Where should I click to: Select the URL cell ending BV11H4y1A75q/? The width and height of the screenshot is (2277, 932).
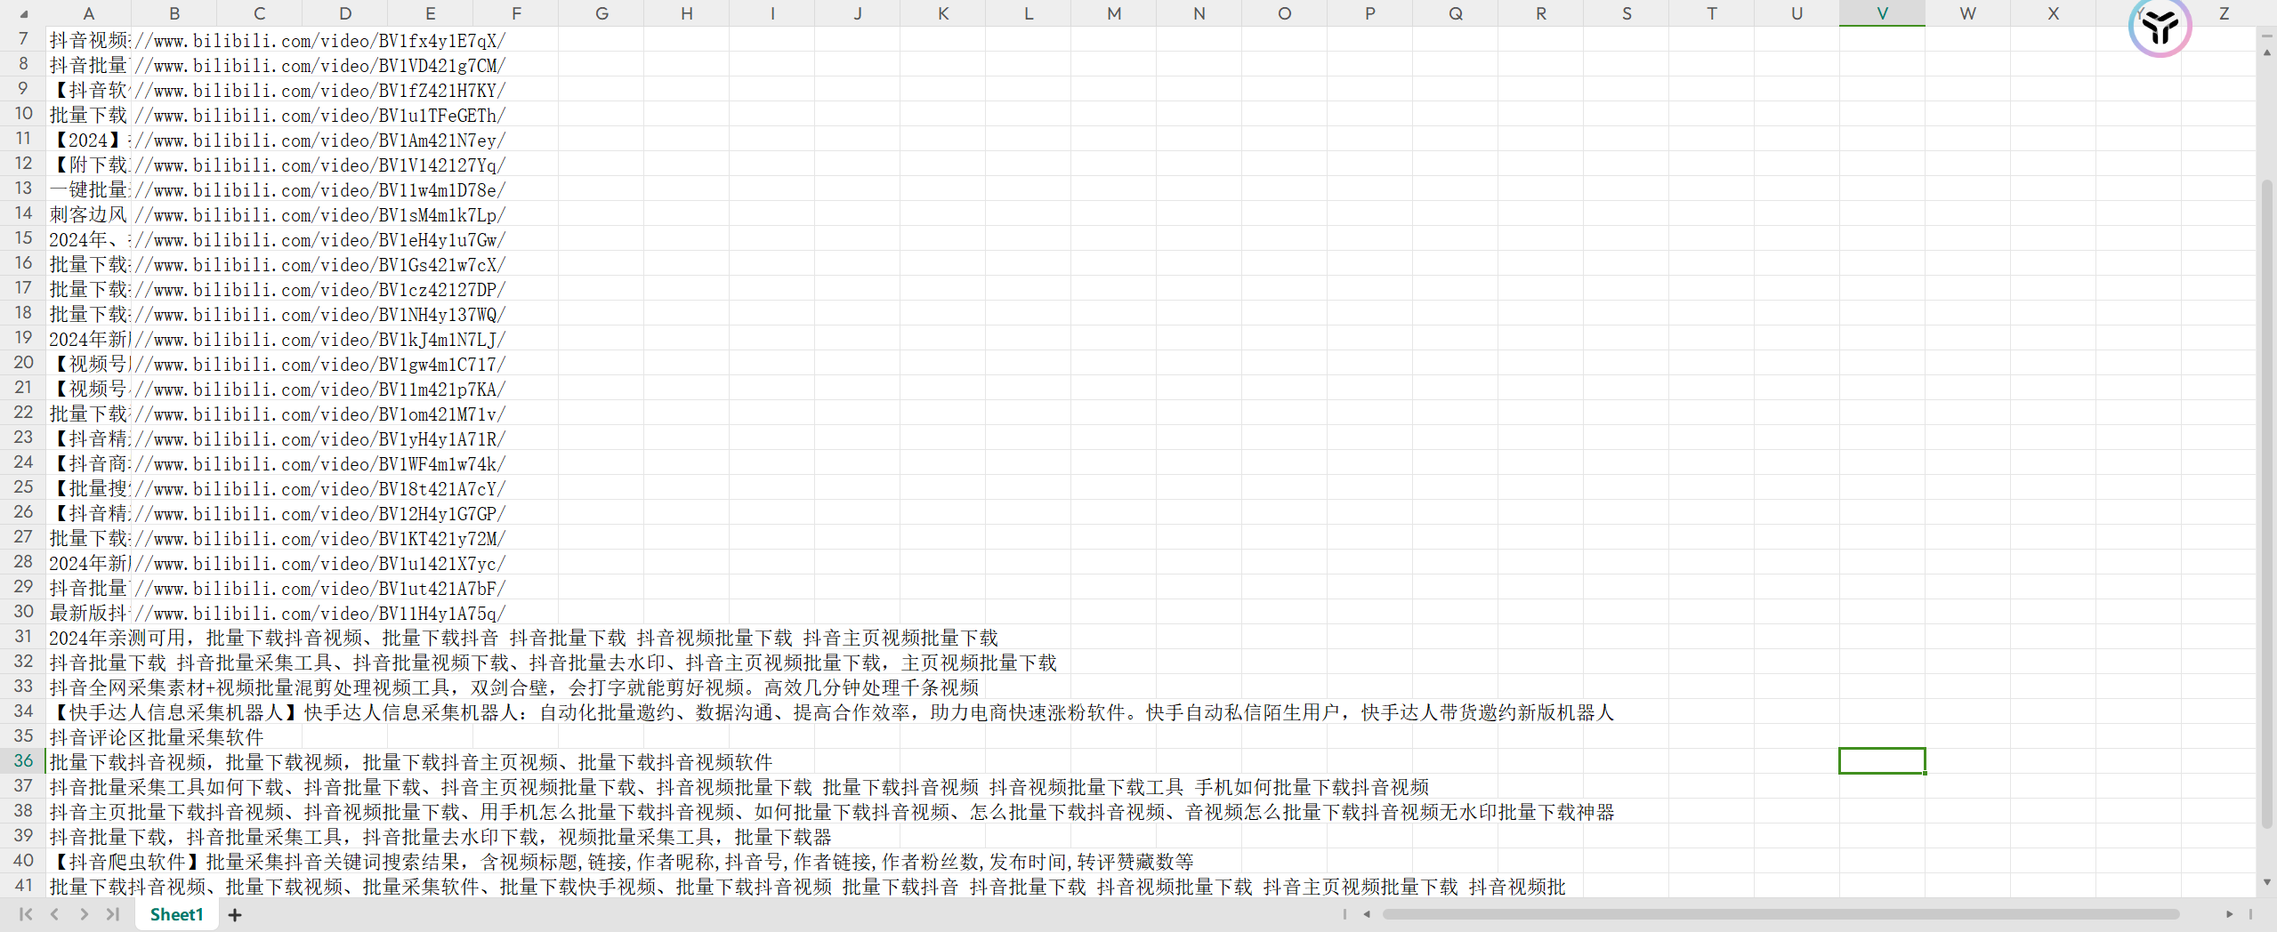tap(319, 613)
